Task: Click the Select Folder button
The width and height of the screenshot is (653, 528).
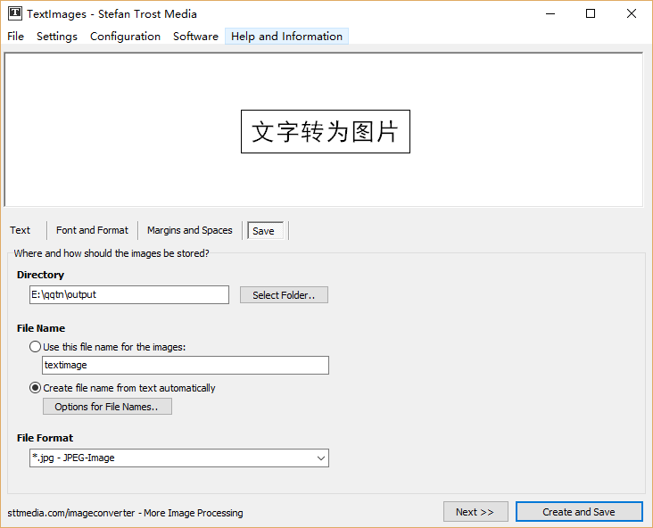Action: tap(284, 295)
